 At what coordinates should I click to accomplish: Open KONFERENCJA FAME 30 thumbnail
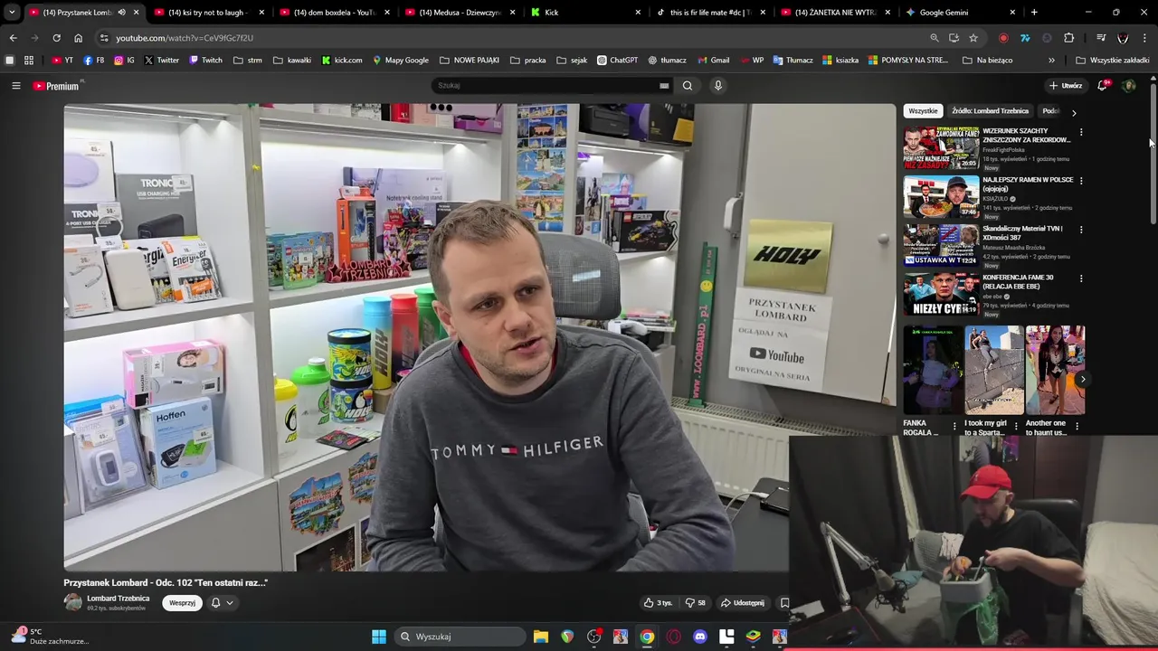point(941,293)
